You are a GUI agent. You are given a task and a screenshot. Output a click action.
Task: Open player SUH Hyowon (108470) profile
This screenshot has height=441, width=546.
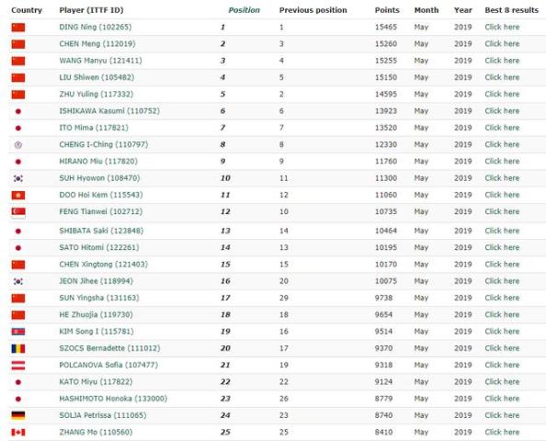(99, 178)
